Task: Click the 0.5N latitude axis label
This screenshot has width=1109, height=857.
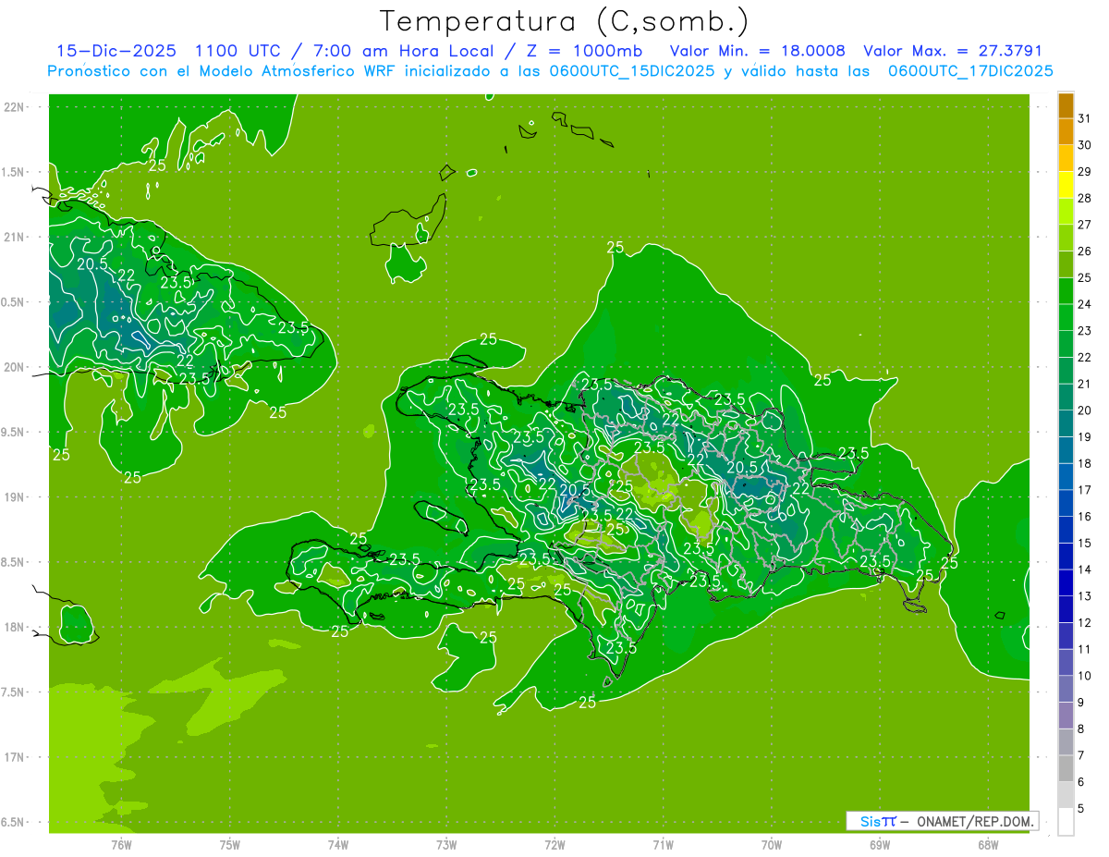Action: coord(15,302)
